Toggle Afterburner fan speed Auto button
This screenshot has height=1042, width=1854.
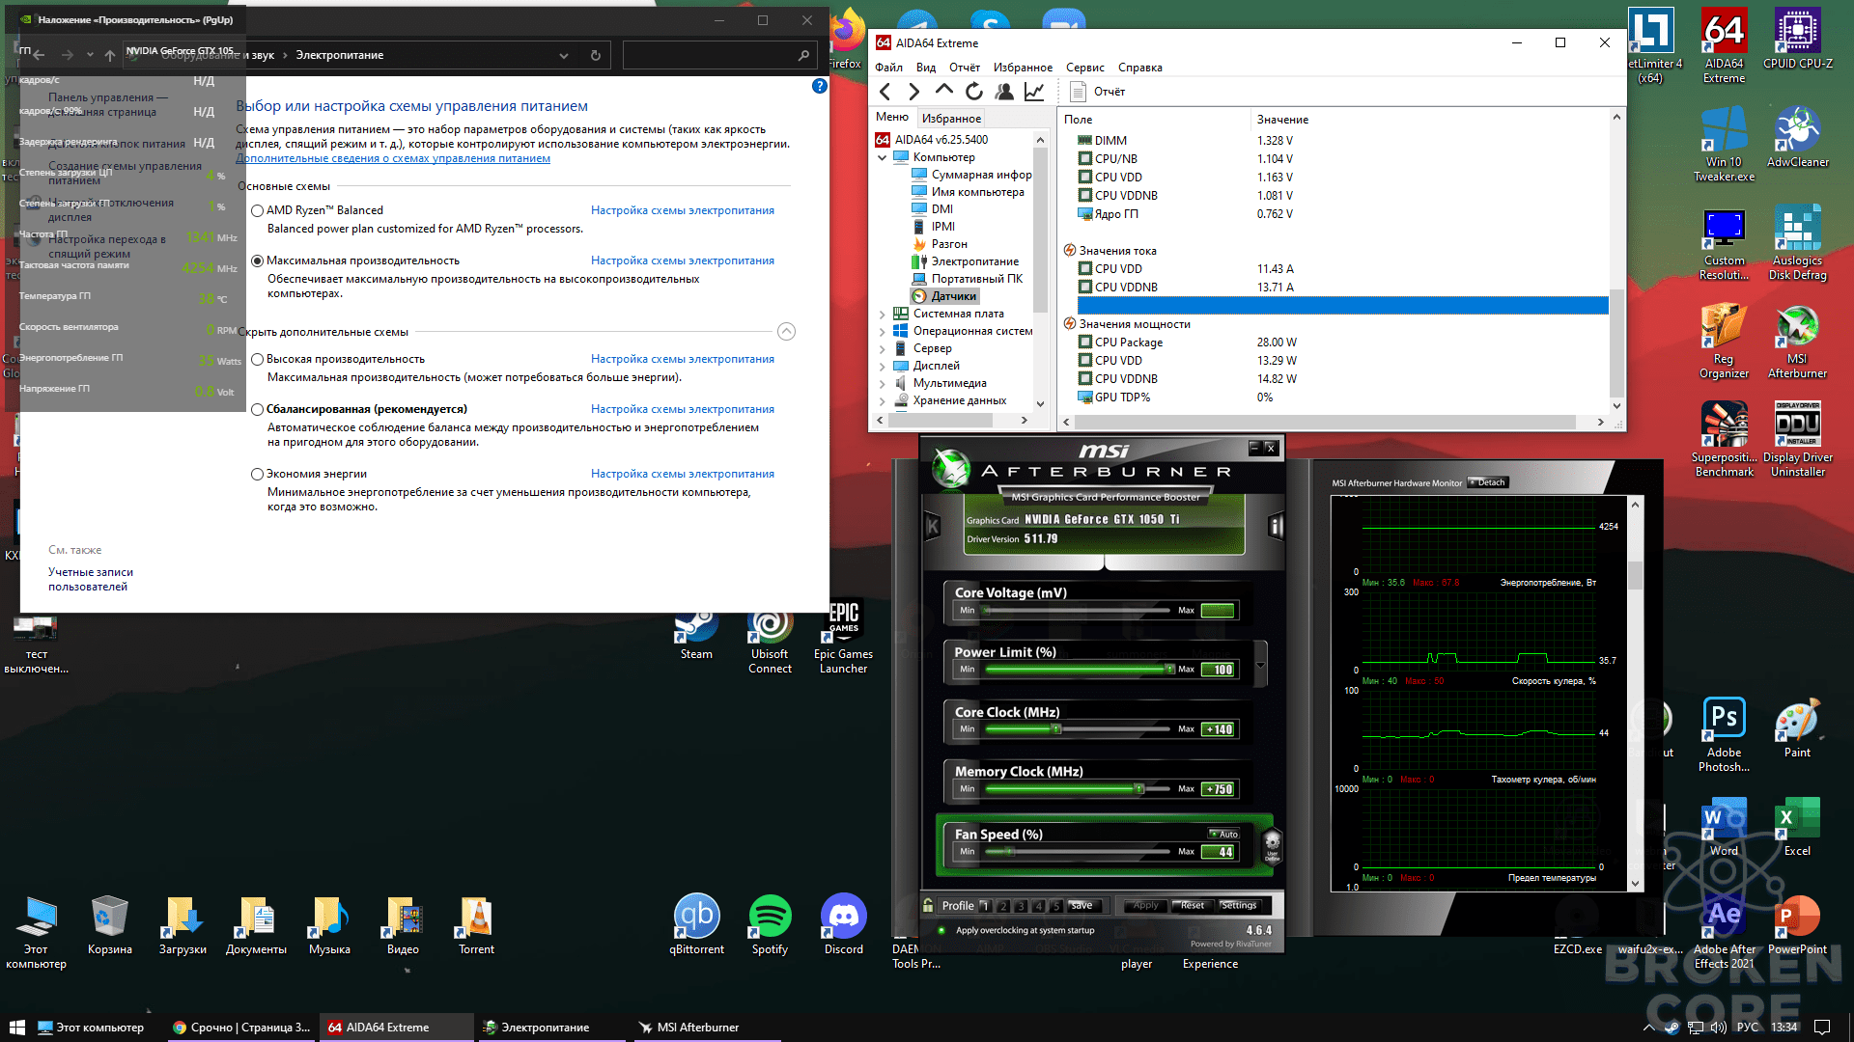[1223, 834]
